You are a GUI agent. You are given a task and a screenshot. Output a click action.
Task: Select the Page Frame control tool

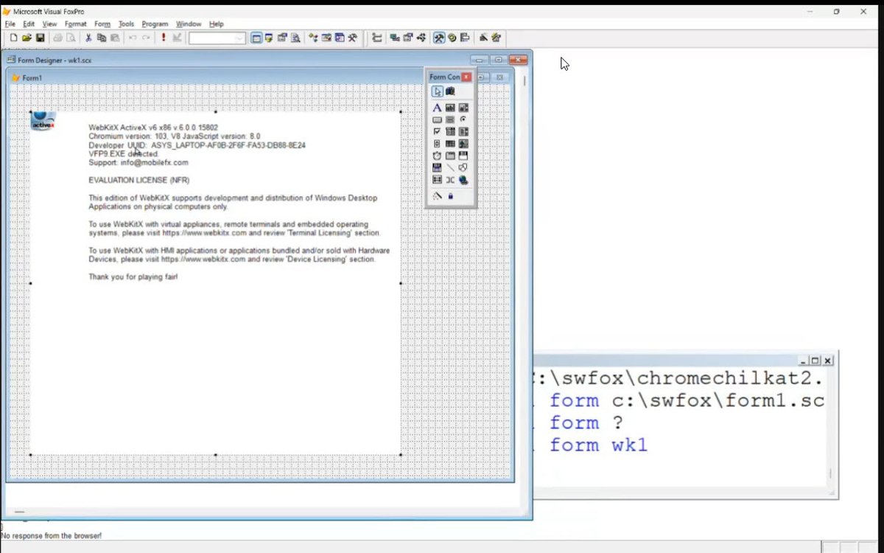click(x=450, y=156)
